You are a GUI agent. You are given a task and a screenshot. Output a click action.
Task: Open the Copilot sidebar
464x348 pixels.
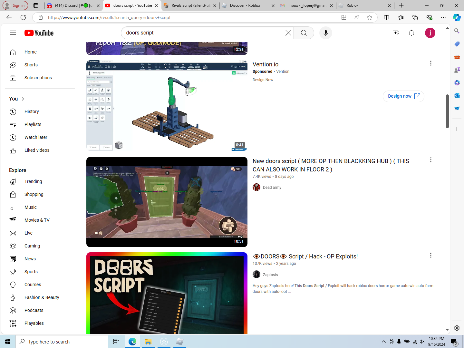tap(457, 17)
